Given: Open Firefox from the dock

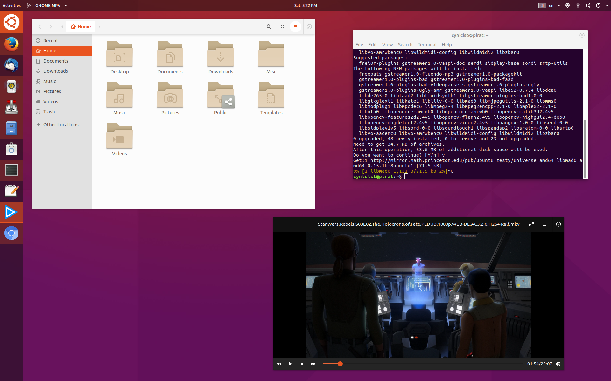Looking at the screenshot, I should [x=11, y=44].
